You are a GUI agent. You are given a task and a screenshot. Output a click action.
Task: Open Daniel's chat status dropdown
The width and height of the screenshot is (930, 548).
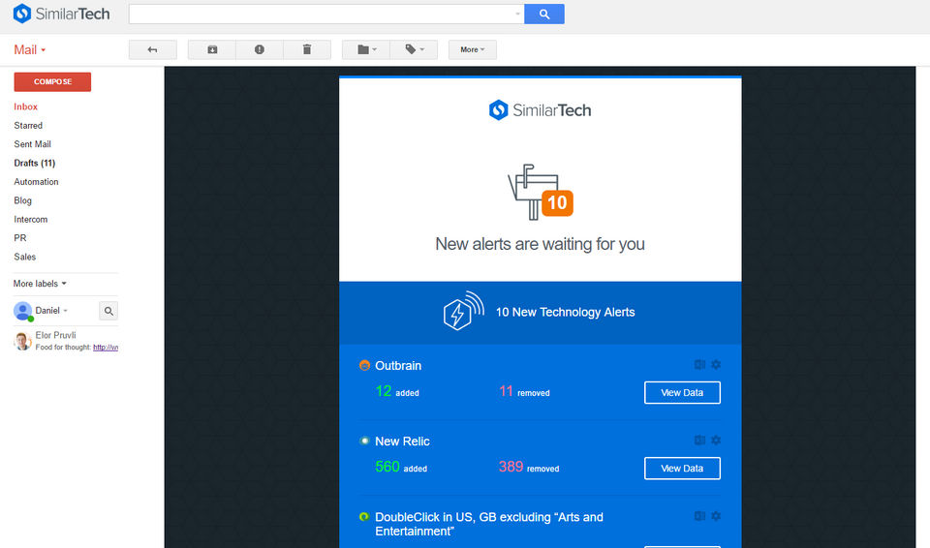[65, 311]
